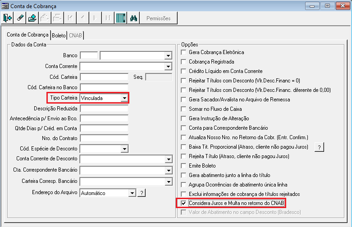Toggle Crédito Líquido em Conta Corrente
This screenshot has height=227, width=352.
click(x=183, y=71)
